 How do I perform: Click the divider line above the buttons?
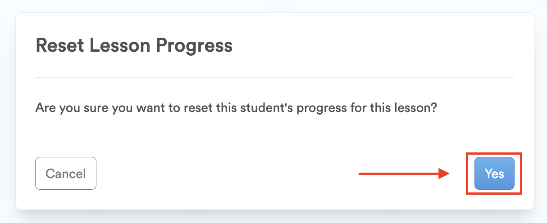(275, 137)
